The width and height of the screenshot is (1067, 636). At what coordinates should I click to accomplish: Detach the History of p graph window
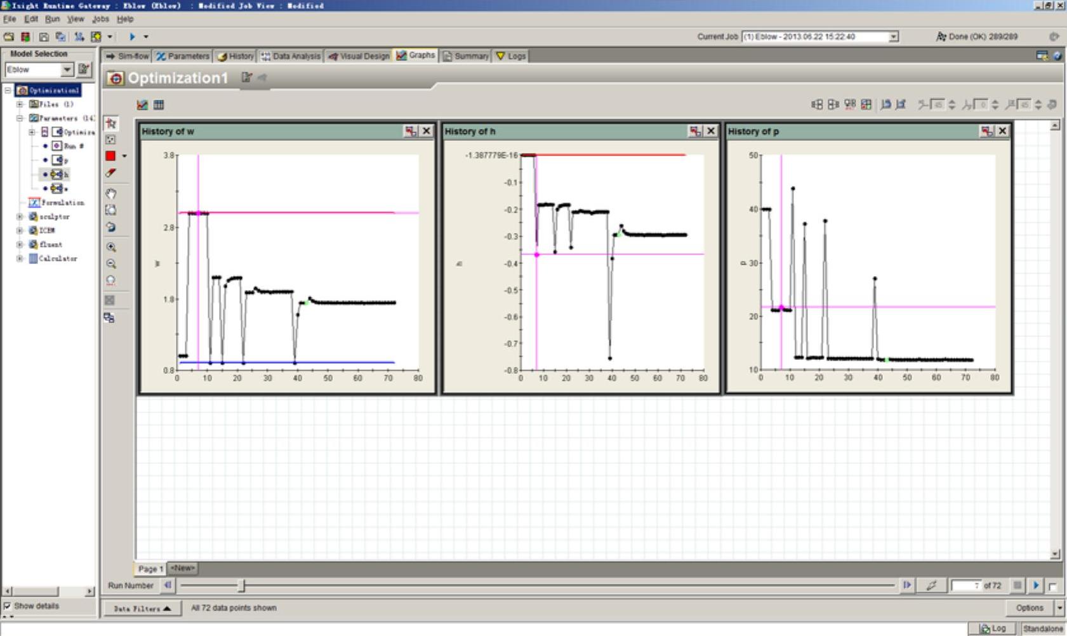tap(986, 131)
